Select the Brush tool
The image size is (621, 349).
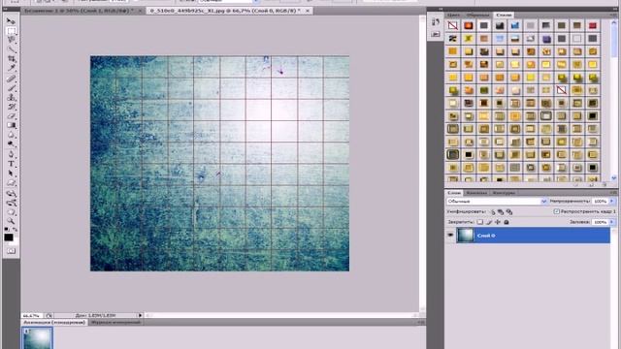click(11, 88)
